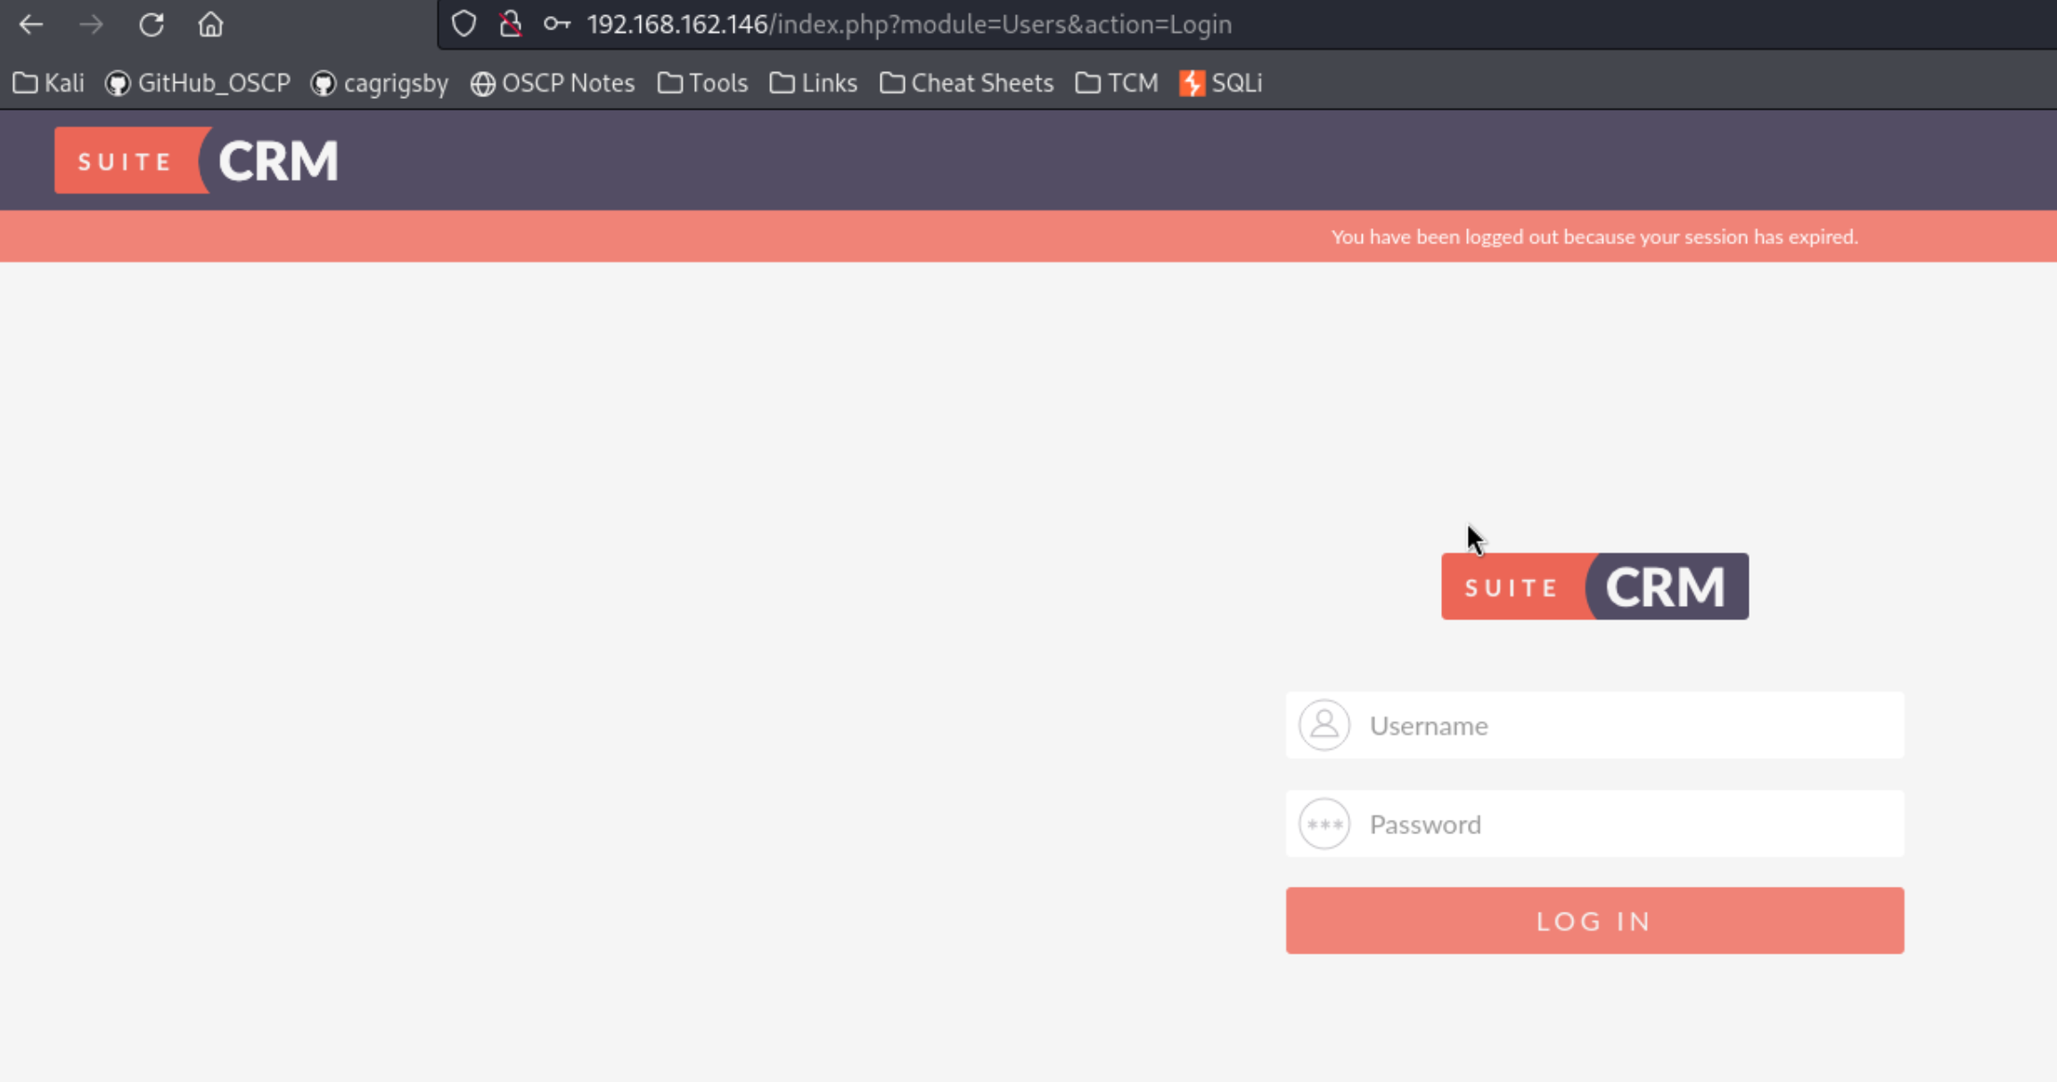
Task: Open the Cheat Sheets bookmarks folder
Action: tap(967, 83)
